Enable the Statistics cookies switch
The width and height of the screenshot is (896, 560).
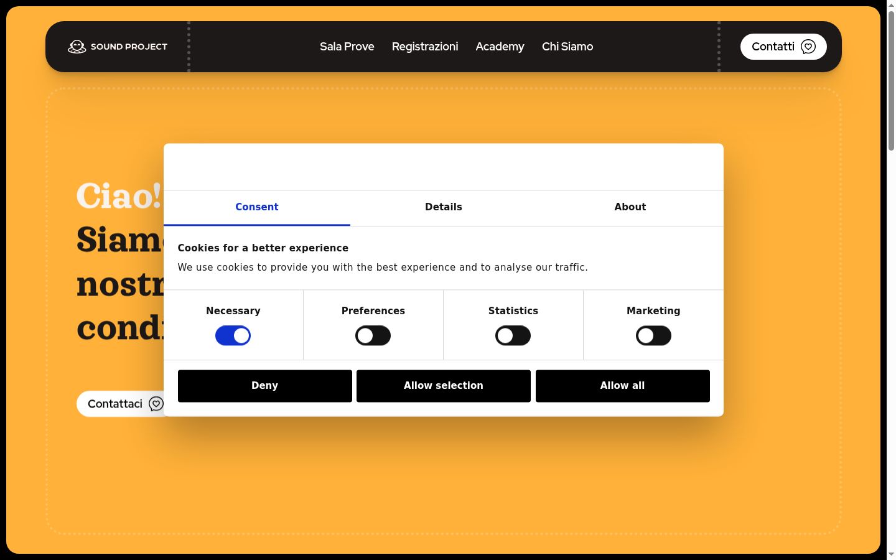513,336
